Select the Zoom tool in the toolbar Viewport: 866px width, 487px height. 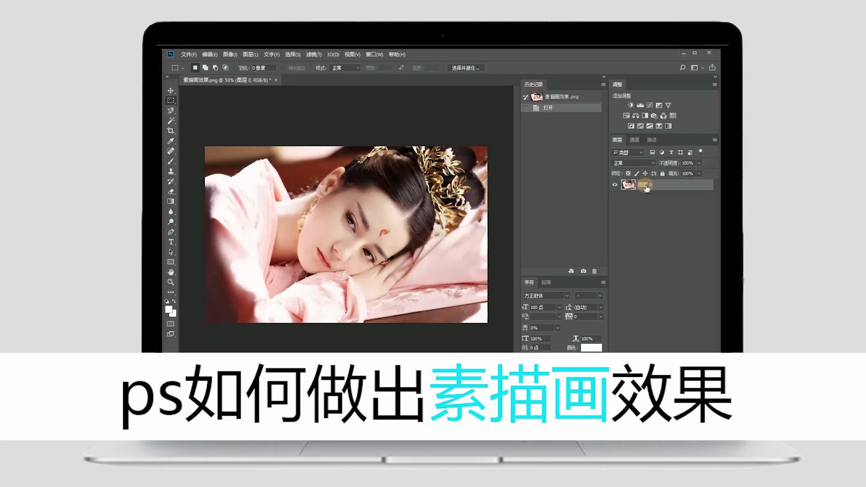(x=171, y=282)
